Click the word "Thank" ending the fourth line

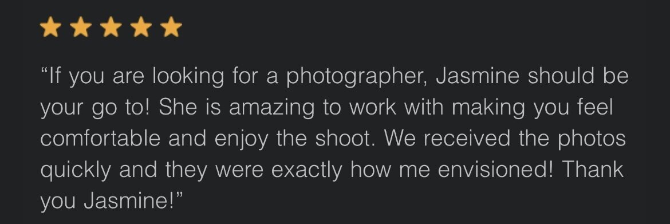pos(593,169)
